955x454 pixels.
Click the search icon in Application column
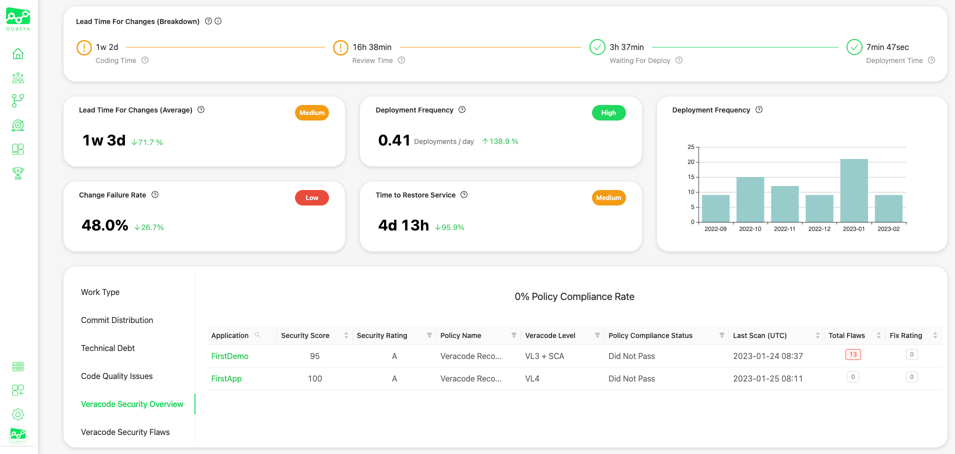coord(258,335)
